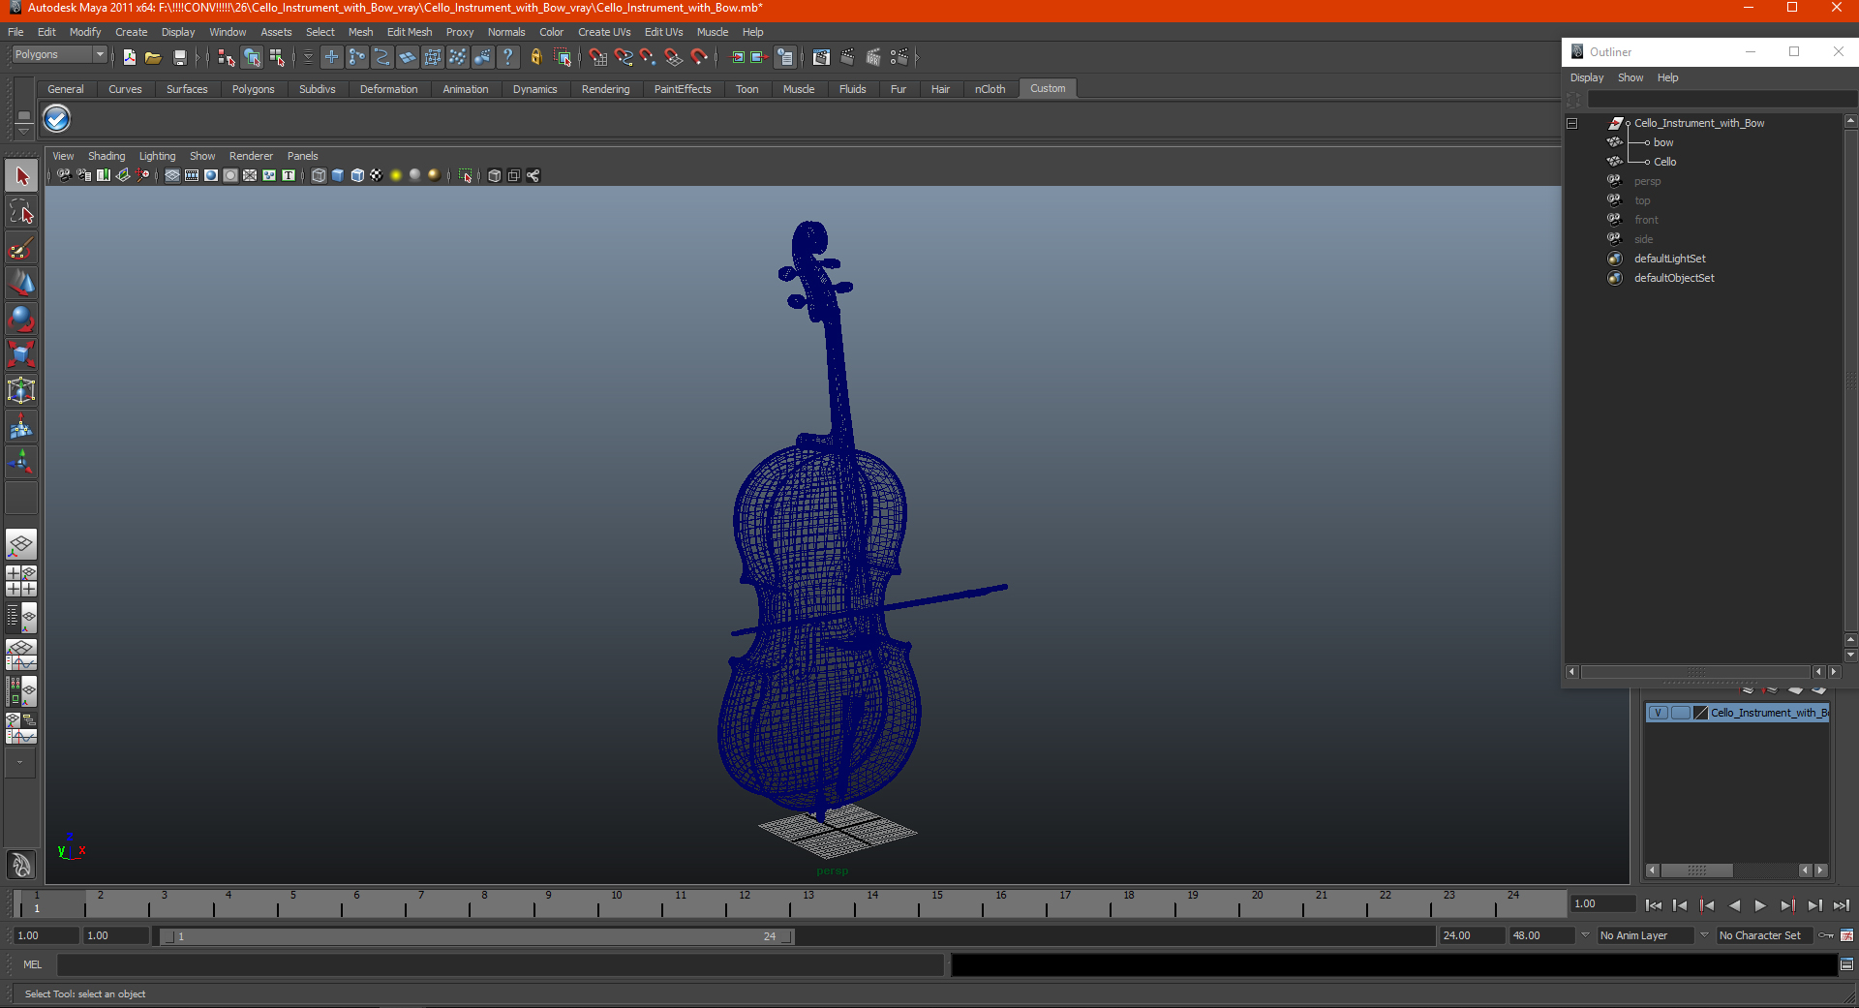Screen dimensions: 1859x1008
Task: Select the Soft Modification tool
Action: [21, 426]
